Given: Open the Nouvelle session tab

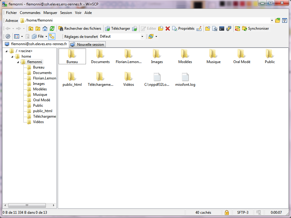Looking at the screenshot, I should (87, 45).
